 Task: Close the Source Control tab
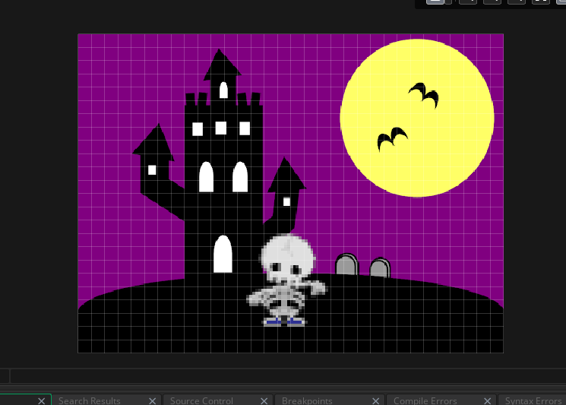[x=264, y=401]
